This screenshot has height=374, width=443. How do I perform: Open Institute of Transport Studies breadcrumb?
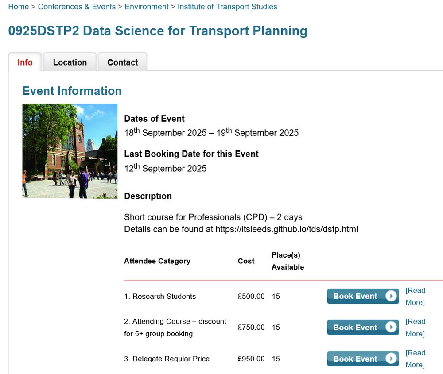pos(227,7)
